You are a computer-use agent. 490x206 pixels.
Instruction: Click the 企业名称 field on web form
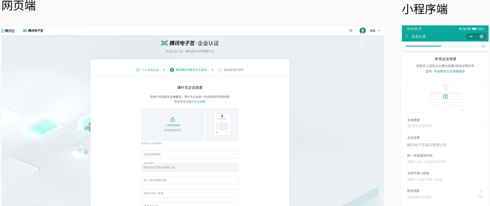coord(190,167)
